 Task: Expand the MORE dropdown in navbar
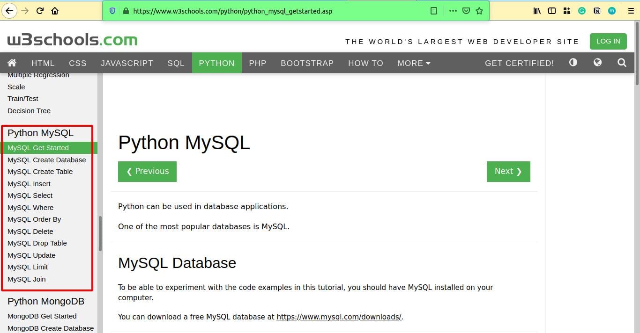point(414,63)
